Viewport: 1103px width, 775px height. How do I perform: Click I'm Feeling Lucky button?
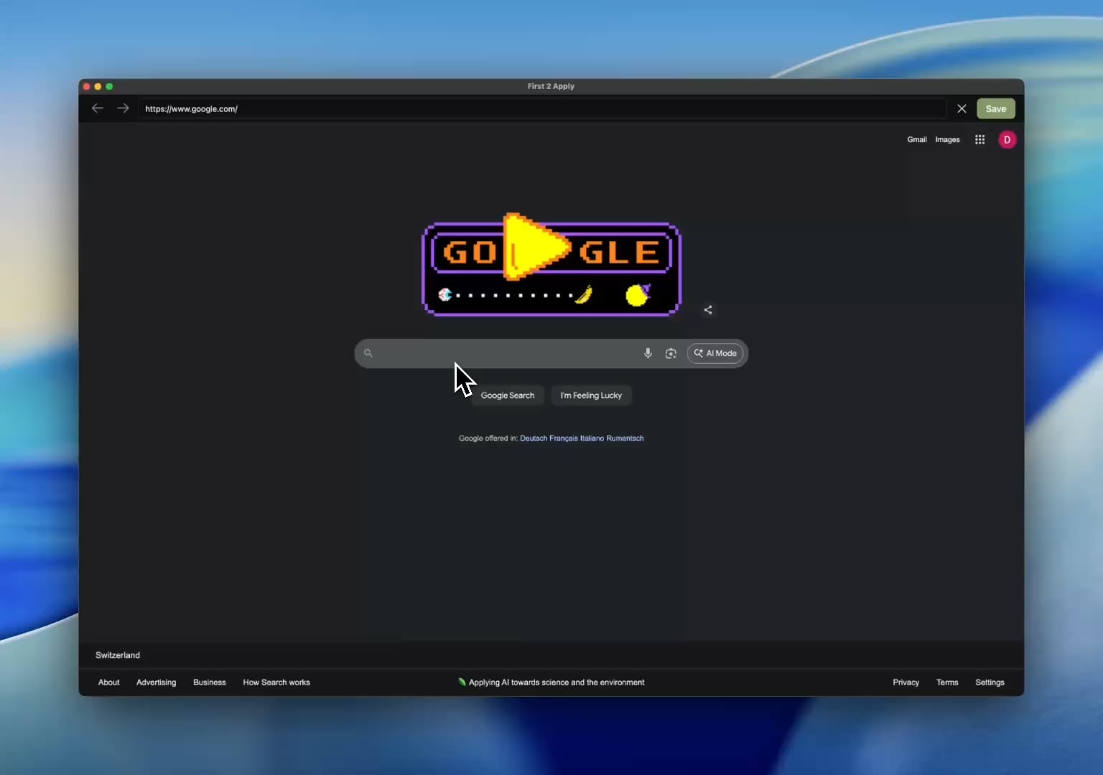pyautogui.click(x=591, y=395)
